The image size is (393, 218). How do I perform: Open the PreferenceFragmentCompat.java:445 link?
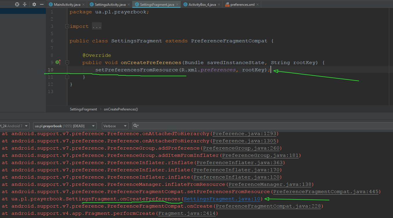[326, 192]
